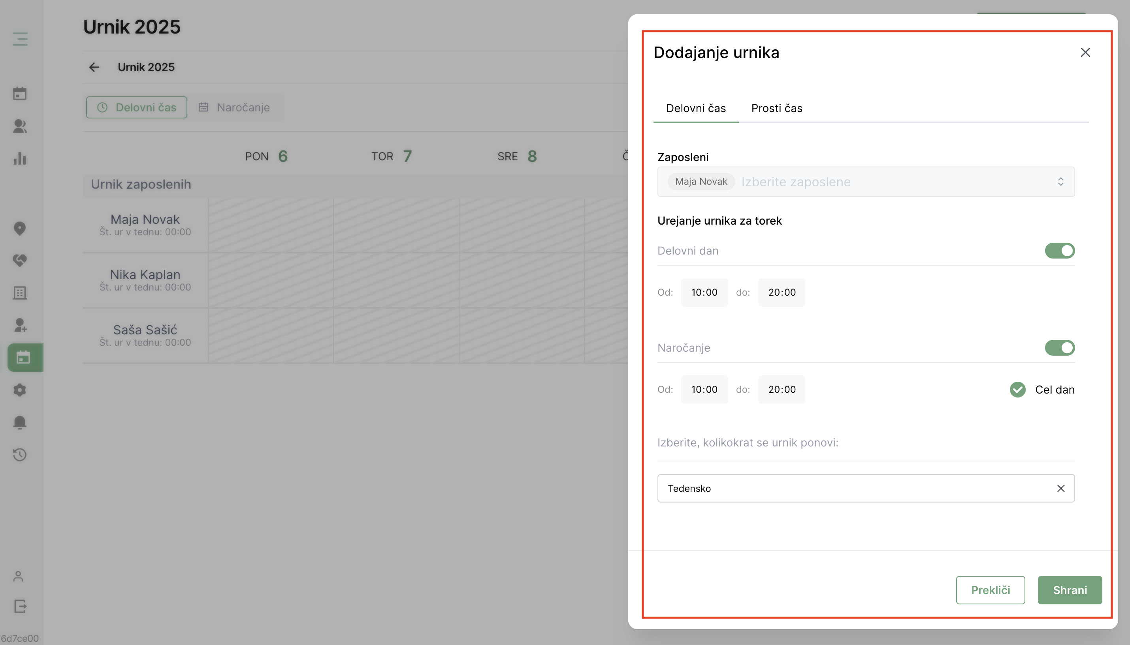1130x645 pixels.
Task: Edit Naročanje end time 20:00
Action: pos(781,389)
